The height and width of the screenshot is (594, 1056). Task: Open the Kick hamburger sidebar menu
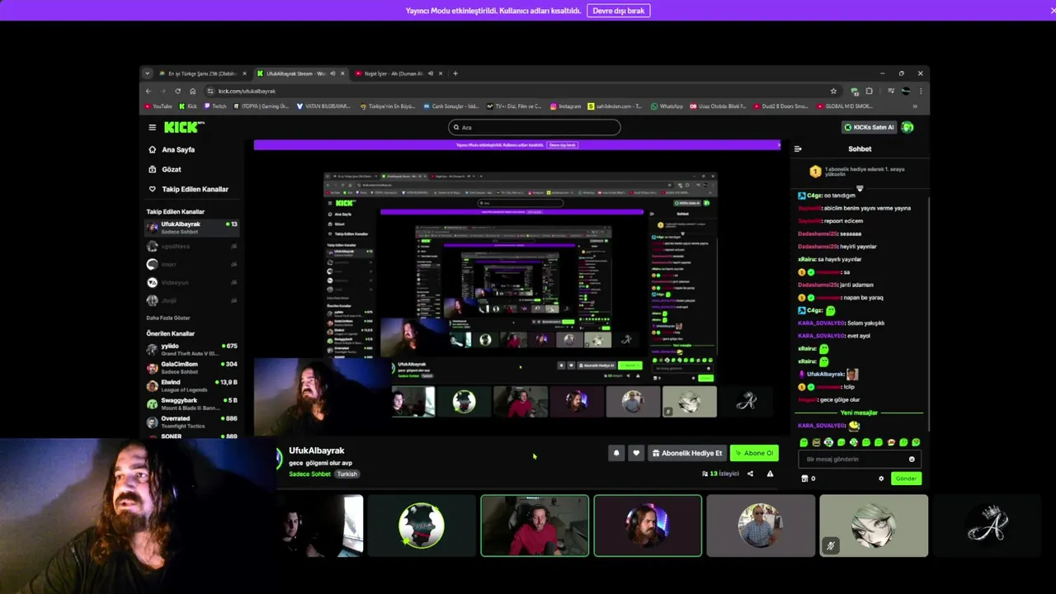click(152, 127)
